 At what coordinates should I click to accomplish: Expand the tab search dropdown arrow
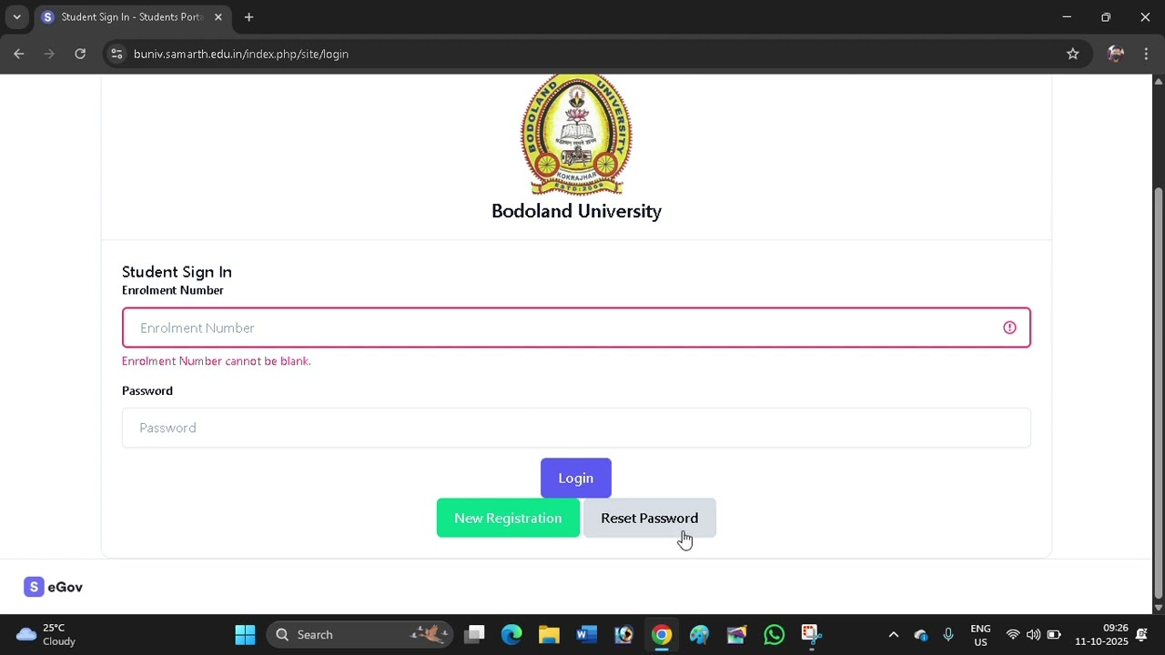(16, 17)
